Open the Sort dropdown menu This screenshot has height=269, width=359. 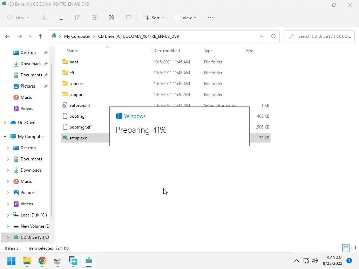pos(154,18)
